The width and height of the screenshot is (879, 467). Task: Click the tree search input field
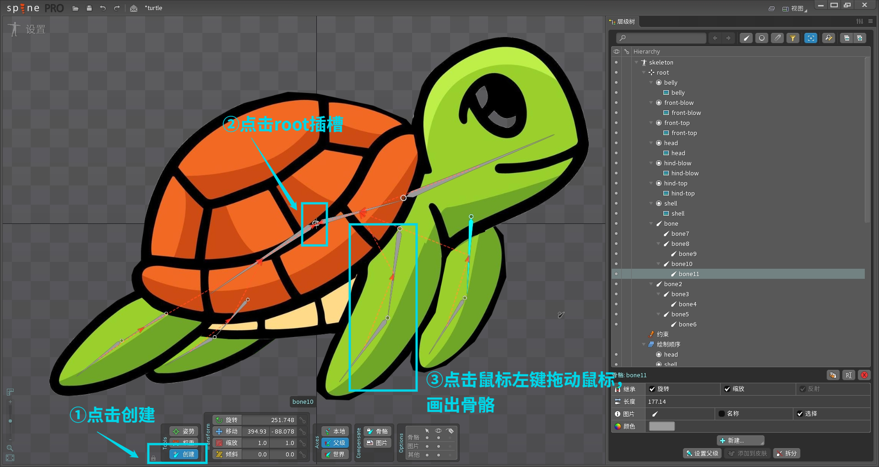point(661,38)
